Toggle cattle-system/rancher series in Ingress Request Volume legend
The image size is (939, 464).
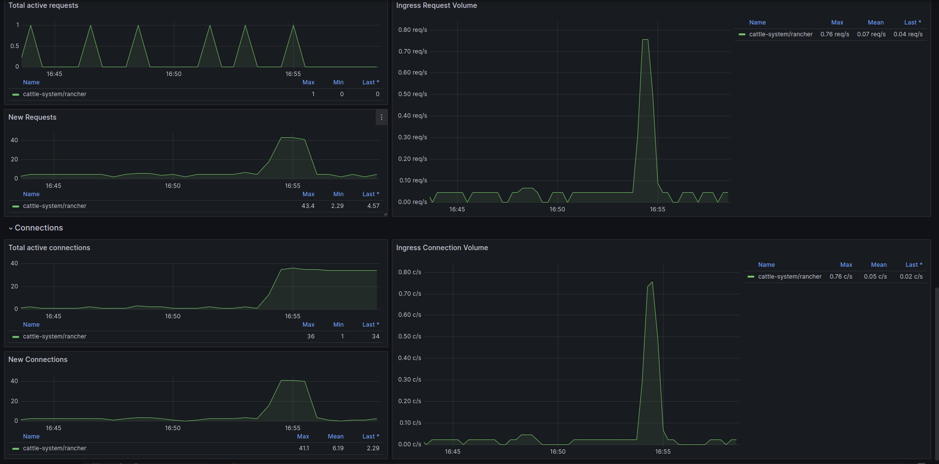click(x=780, y=34)
